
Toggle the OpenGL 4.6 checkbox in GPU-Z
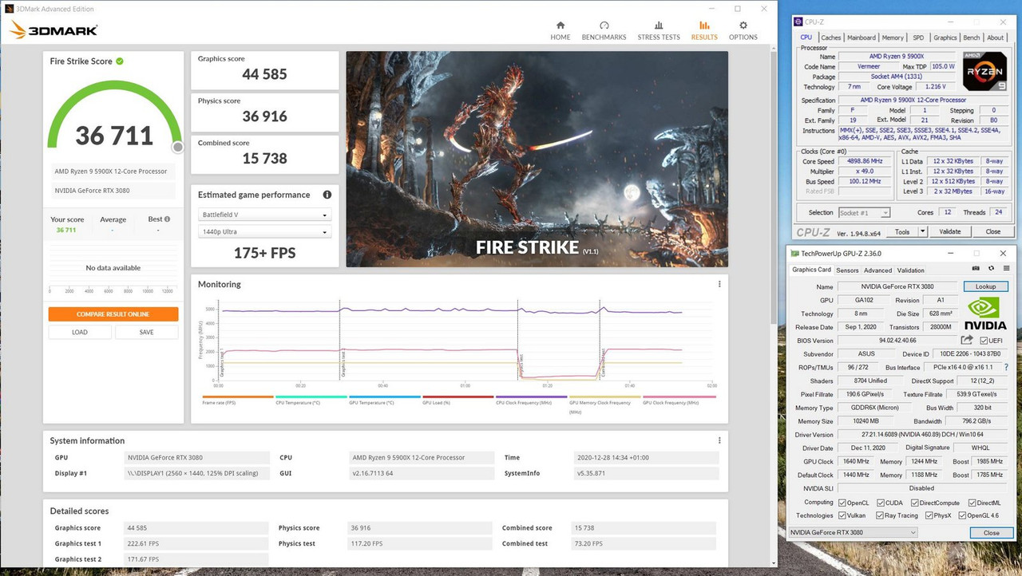(963, 515)
